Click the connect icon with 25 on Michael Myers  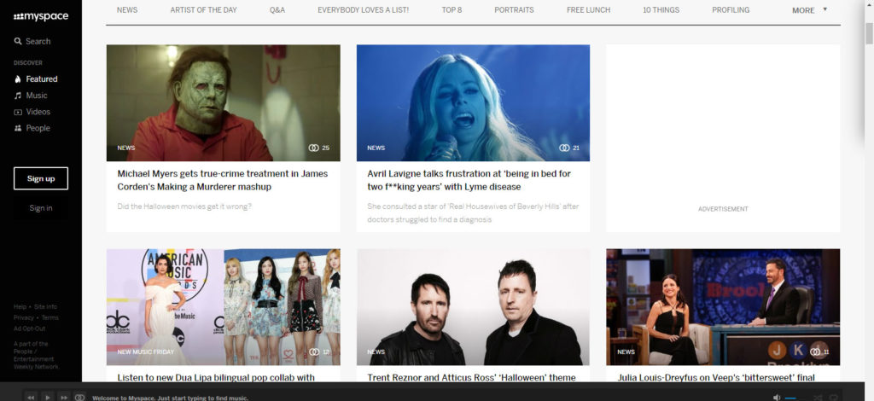coord(314,148)
